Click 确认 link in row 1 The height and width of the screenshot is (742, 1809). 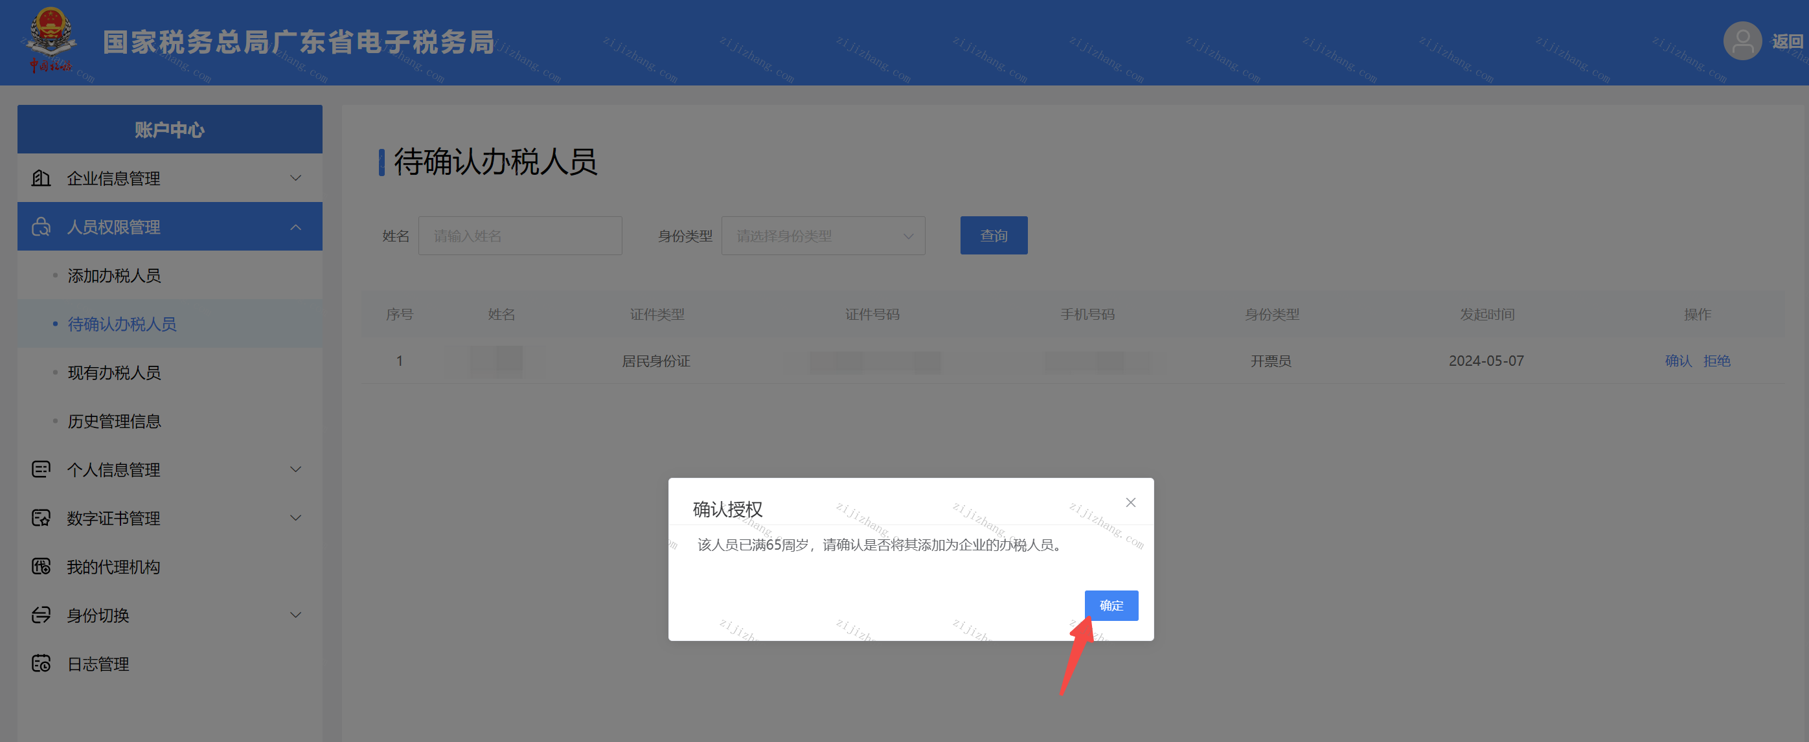coord(1678,361)
